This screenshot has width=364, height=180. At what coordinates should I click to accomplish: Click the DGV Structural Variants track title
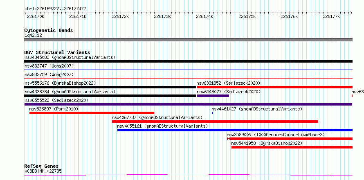click(57, 52)
